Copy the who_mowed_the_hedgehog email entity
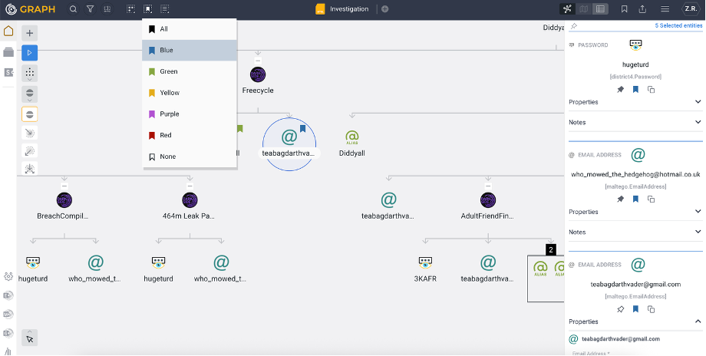 651,199
